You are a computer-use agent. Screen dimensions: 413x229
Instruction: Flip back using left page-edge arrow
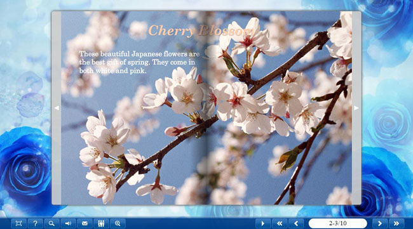57,108
